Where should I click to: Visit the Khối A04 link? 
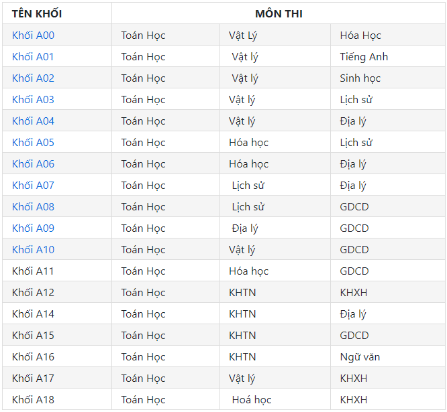point(33,121)
